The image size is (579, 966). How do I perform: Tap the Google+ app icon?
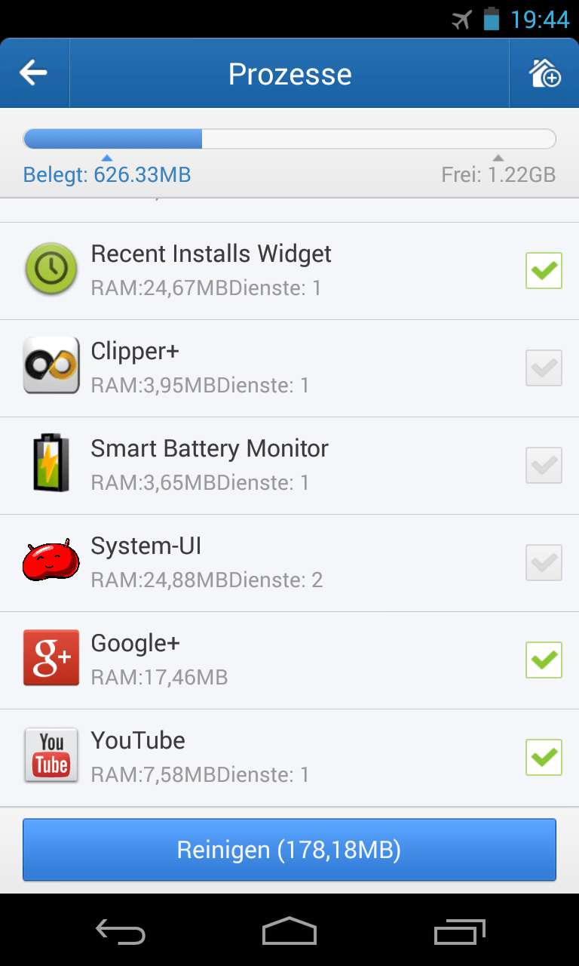tap(51, 658)
